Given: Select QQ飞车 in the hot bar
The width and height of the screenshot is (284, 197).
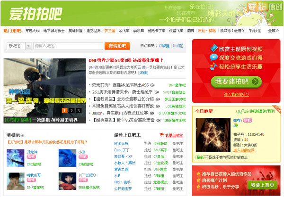Looking at the screenshot, I should pos(124,31).
